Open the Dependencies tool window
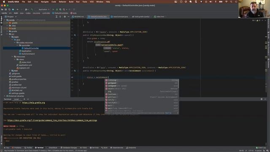Screen dimensions: 270x152 point(117,148)
